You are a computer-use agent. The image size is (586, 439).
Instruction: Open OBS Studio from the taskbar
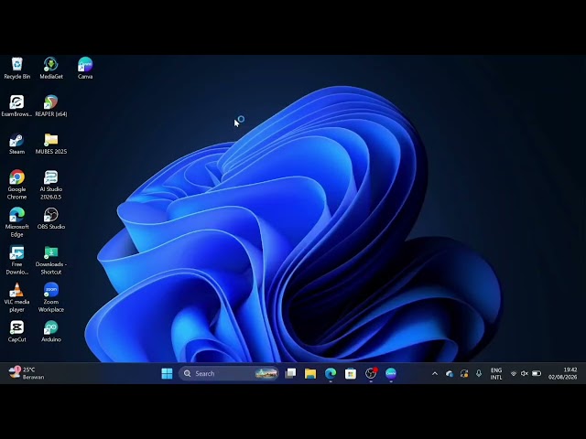click(x=371, y=373)
